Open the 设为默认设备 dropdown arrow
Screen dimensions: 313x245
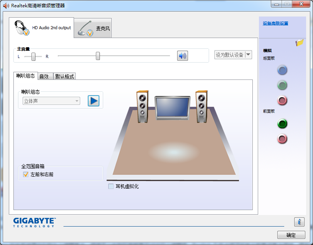[x=247, y=55]
